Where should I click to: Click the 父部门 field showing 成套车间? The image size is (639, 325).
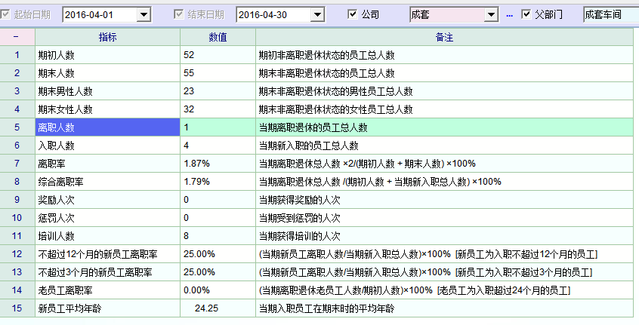pos(610,14)
